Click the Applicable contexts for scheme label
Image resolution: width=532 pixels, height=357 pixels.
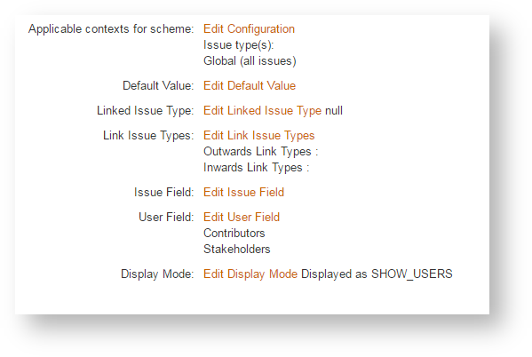111,29
